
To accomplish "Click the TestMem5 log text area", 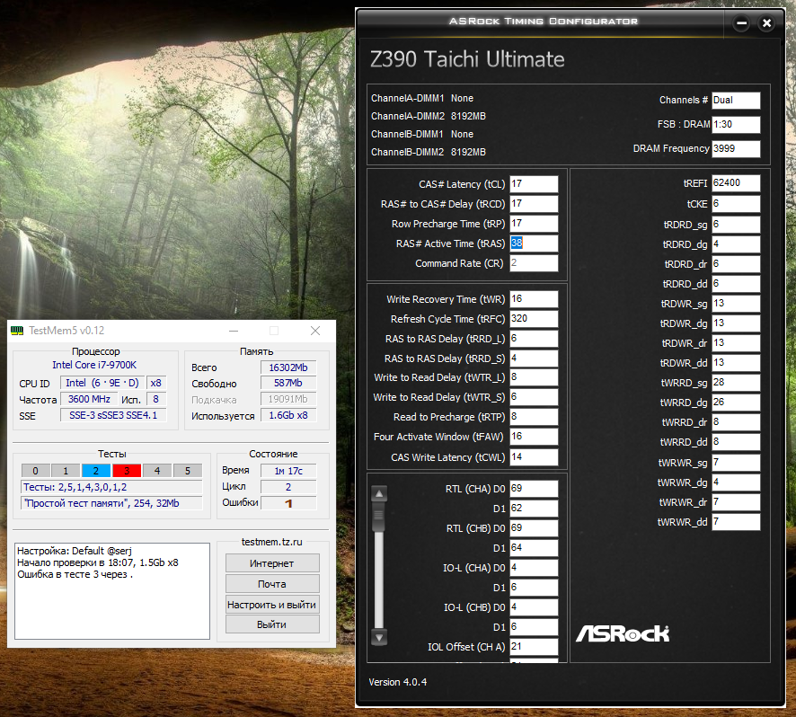I will point(112,591).
